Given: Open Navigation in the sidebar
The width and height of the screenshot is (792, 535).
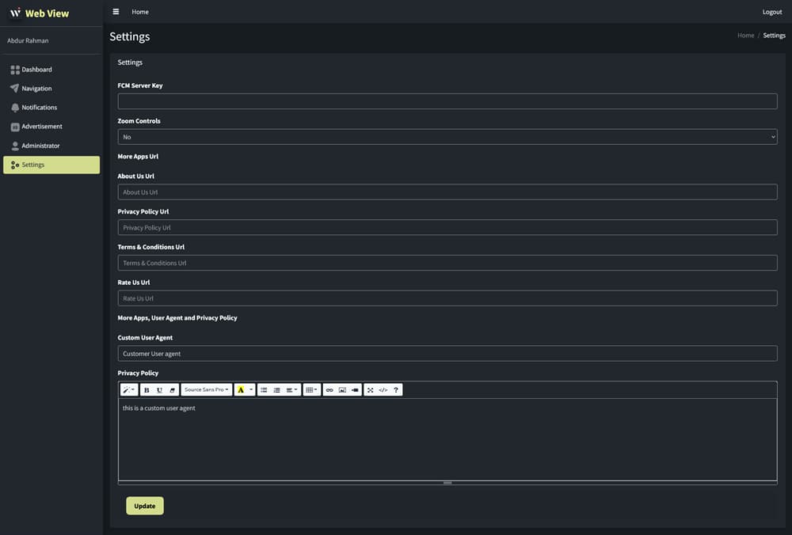Looking at the screenshot, I should click(x=51, y=89).
